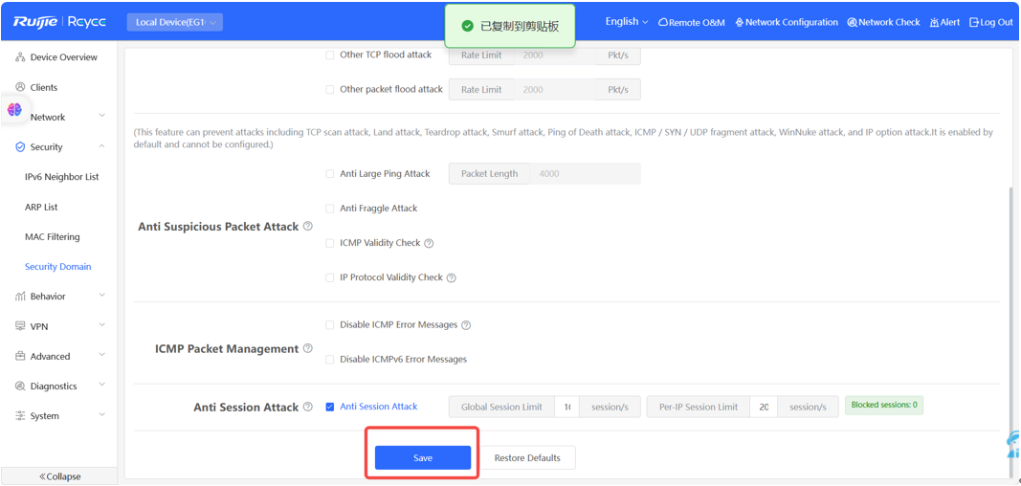Check Disable ICMPv6 Error Messages
Image resolution: width=1021 pixels, height=486 pixels.
tap(329, 359)
